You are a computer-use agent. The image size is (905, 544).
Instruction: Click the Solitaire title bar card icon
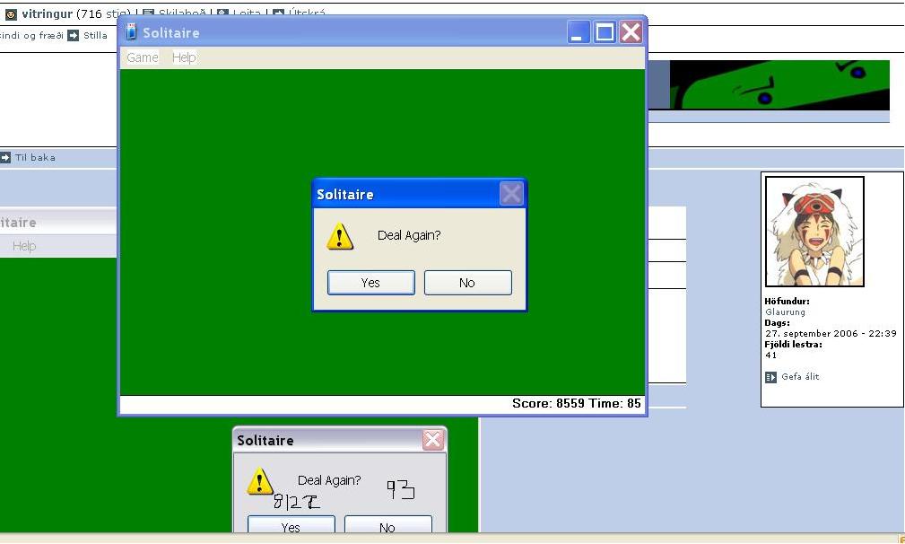point(132,32)
